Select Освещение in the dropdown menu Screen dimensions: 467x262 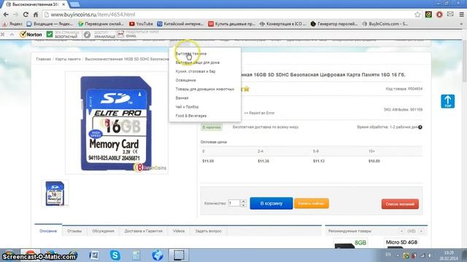pyautogui.click(x=185, y=80)
